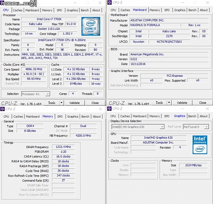
Task: Select CPU tab in Graphics window
Action: 113,116
